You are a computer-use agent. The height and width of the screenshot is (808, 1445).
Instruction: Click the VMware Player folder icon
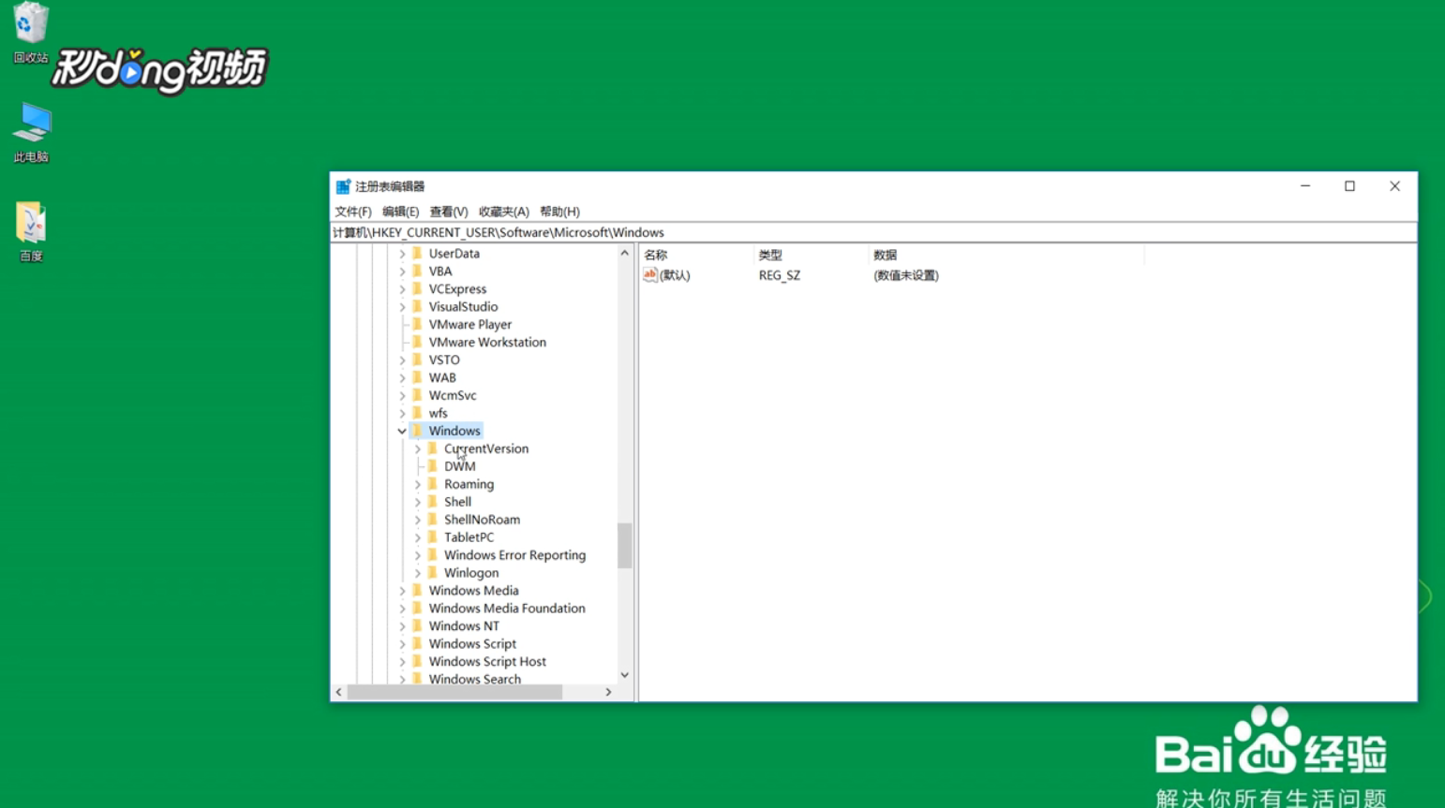click(x=418, y=325)
